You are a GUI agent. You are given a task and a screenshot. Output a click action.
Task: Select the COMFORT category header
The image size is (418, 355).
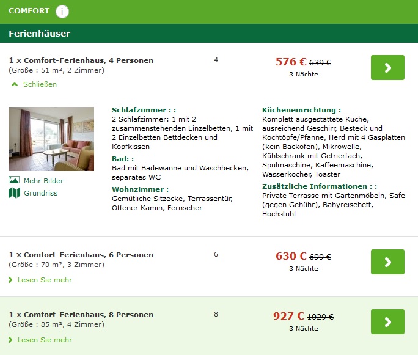29,11
